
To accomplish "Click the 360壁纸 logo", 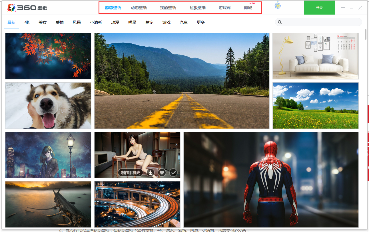I will pyautogui.click(x=27, y=8).
